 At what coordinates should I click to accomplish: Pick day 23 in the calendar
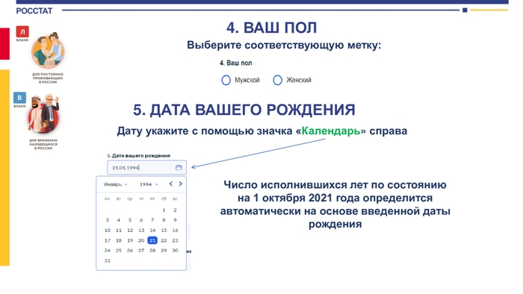tap(175, 240)
